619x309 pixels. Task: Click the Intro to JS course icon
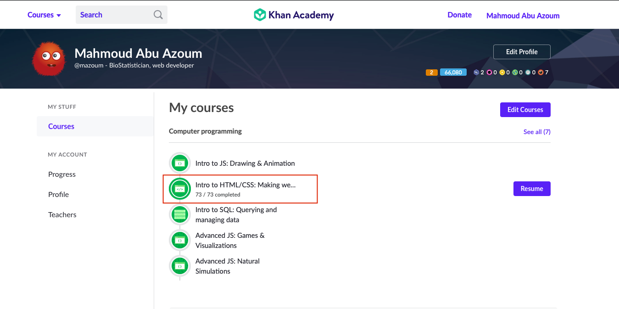pos(180,163)
